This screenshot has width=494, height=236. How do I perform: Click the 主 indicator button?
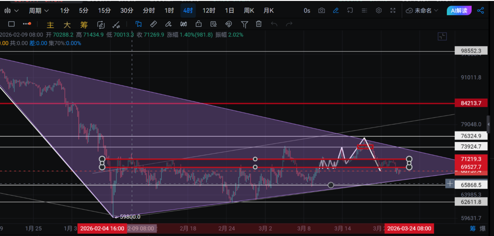(50, 25)
